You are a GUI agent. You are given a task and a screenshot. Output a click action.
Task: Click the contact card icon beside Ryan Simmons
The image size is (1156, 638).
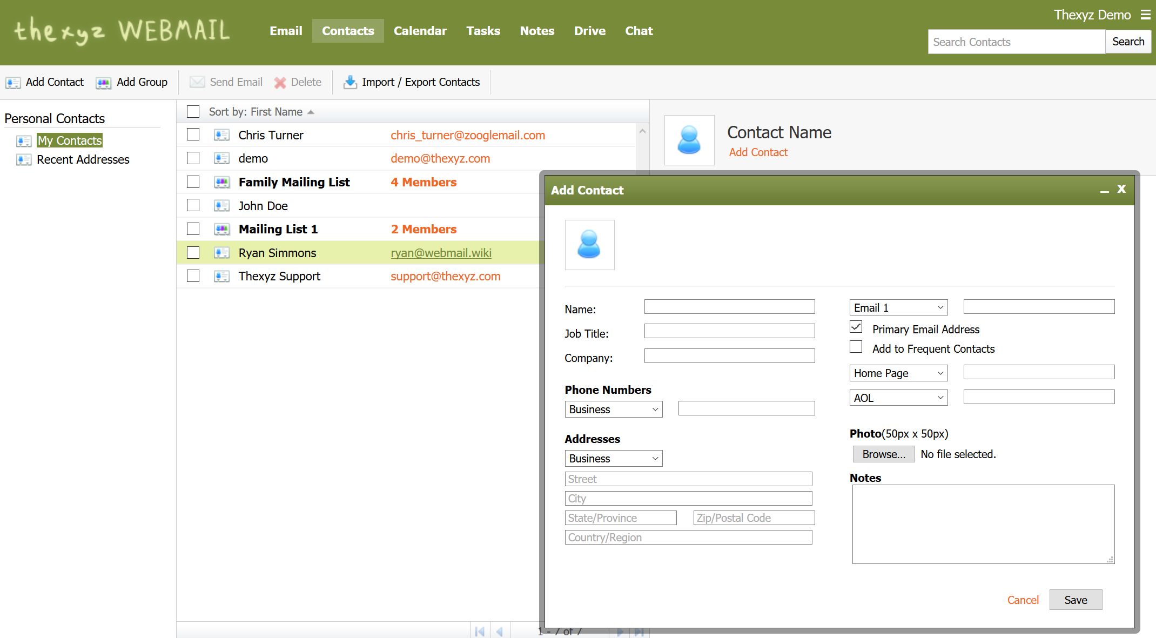[221, 252]
